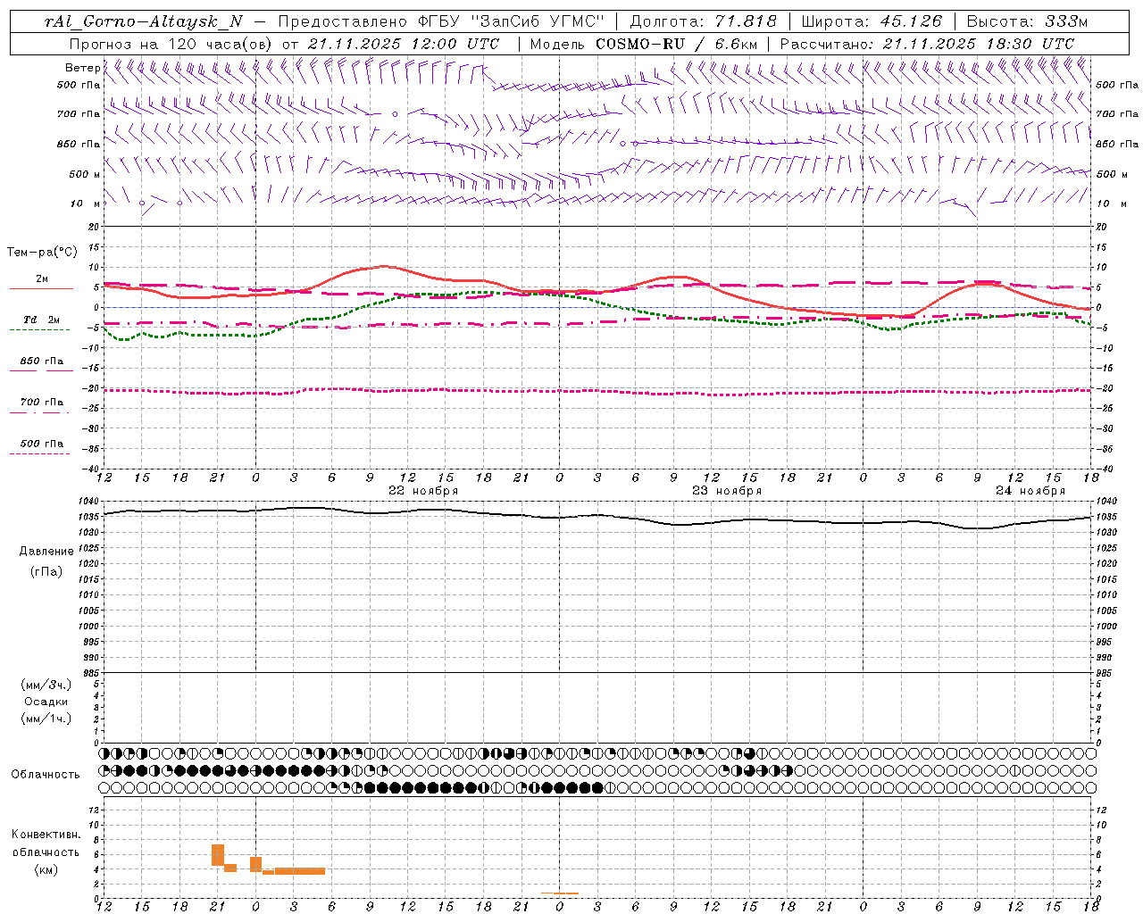Select the longitude value Долгота: 71.818
Screen dimensions: 1143x914
pos(704,21)
